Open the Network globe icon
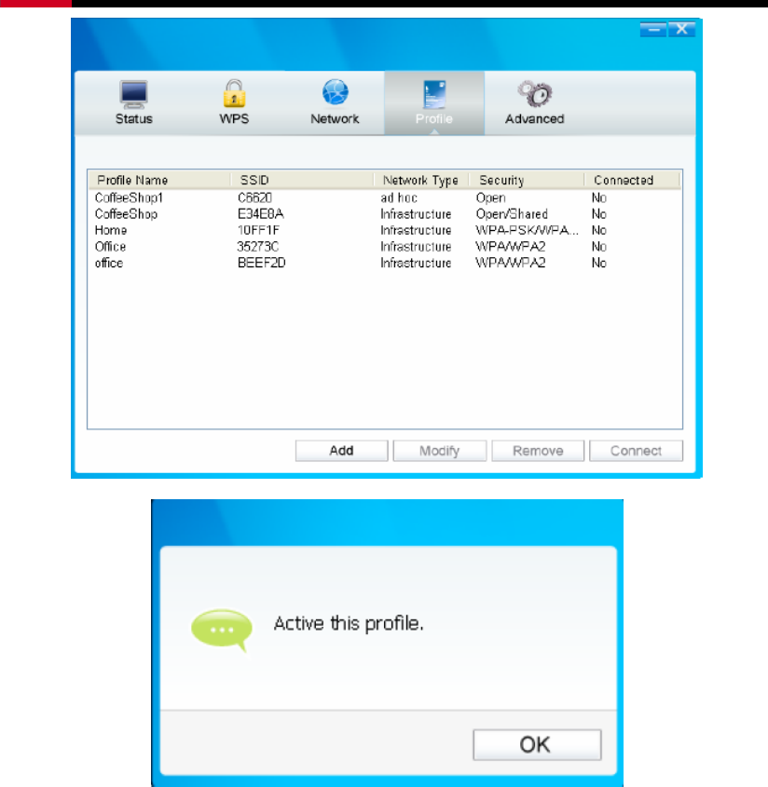Image resolution: width=768 pixels, height=787 pixels. point(335,92)
